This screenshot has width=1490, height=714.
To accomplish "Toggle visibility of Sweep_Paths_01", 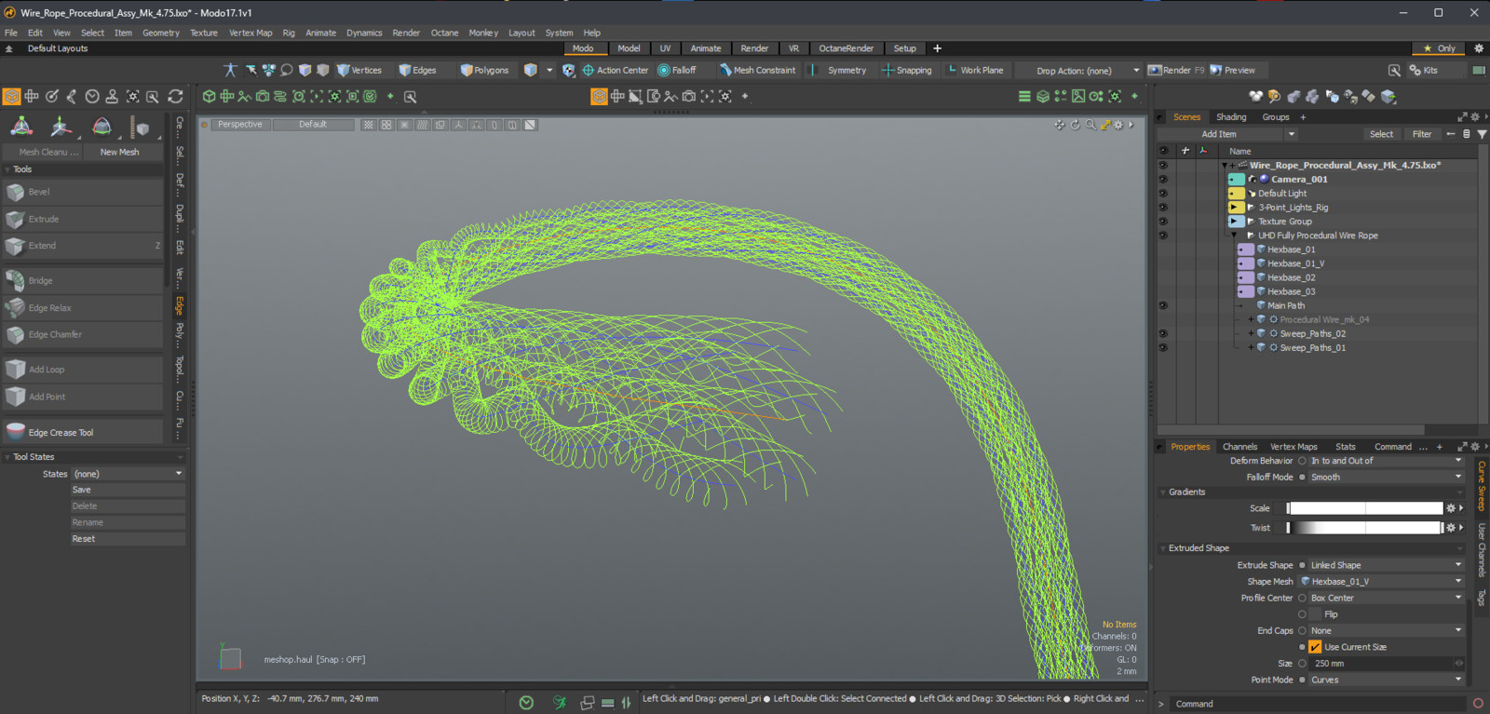I will pyautogui.click(x=1163, y=347).
